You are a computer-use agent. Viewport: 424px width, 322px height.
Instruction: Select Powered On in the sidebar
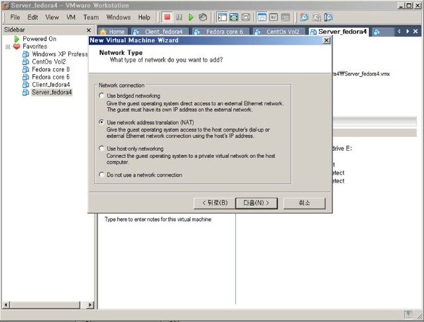[x=40, y=39]
